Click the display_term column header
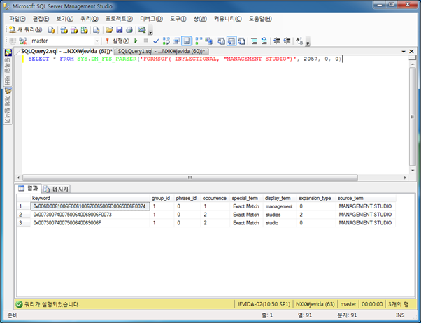 (x=280, y=198)
